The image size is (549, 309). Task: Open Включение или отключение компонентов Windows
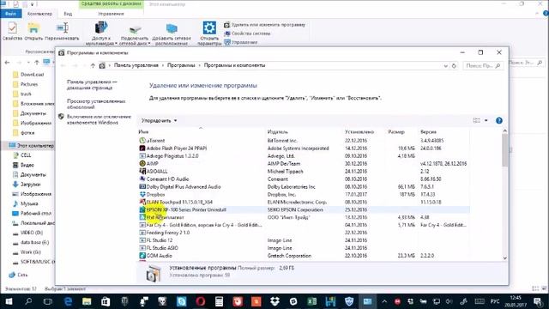(x=99, y=119)
